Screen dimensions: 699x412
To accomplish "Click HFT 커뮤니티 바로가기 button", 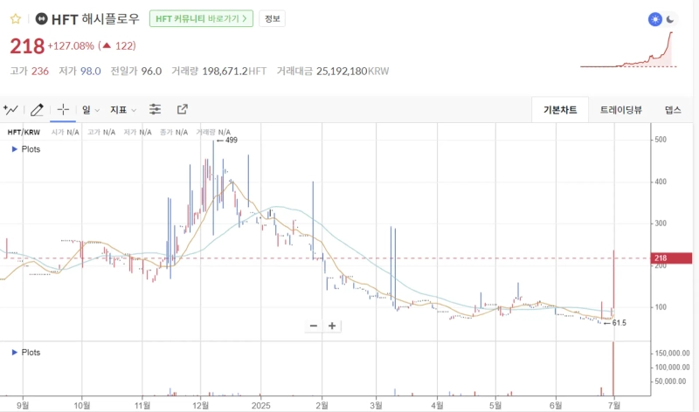I will pyautogui.click(x=201, y=18).
